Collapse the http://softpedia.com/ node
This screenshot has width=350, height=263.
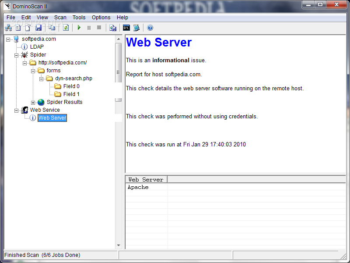24,63
